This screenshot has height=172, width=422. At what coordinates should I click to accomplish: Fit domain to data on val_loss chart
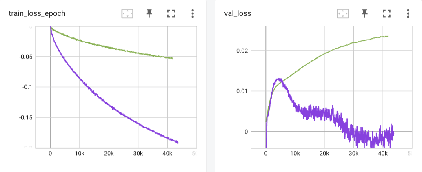343,13
